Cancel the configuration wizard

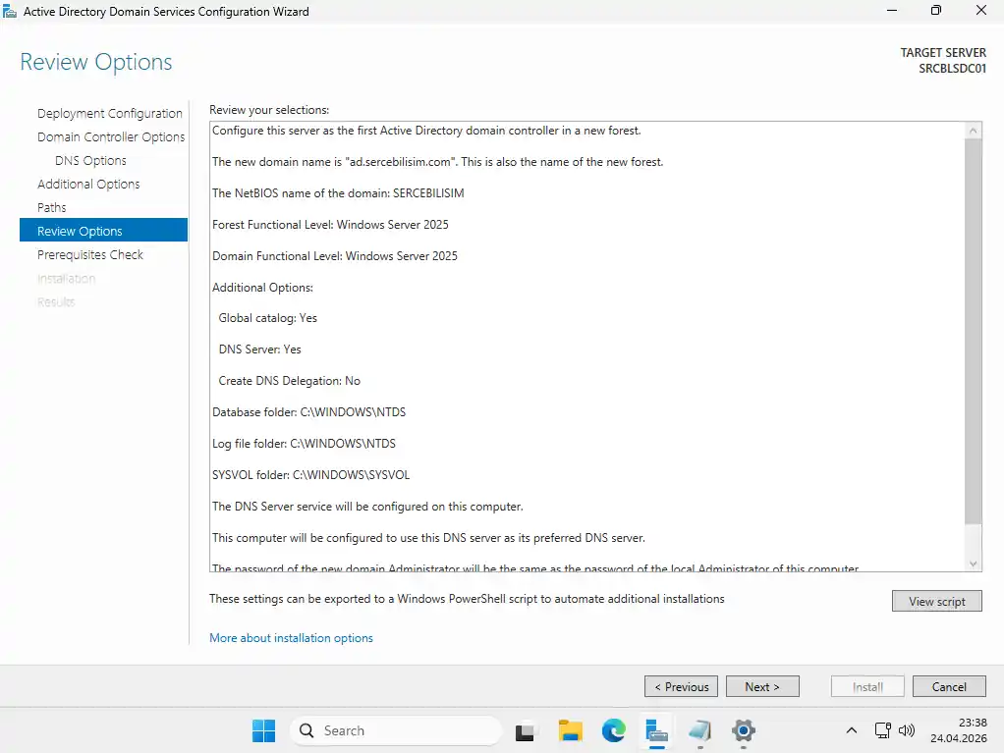tap(949, 686)
